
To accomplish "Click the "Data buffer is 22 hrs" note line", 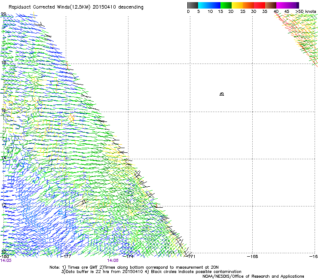I will tap(151, 272).
